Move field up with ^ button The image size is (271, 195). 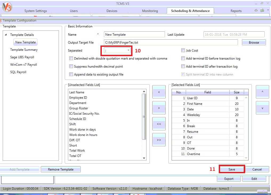(x=262, y=92)
